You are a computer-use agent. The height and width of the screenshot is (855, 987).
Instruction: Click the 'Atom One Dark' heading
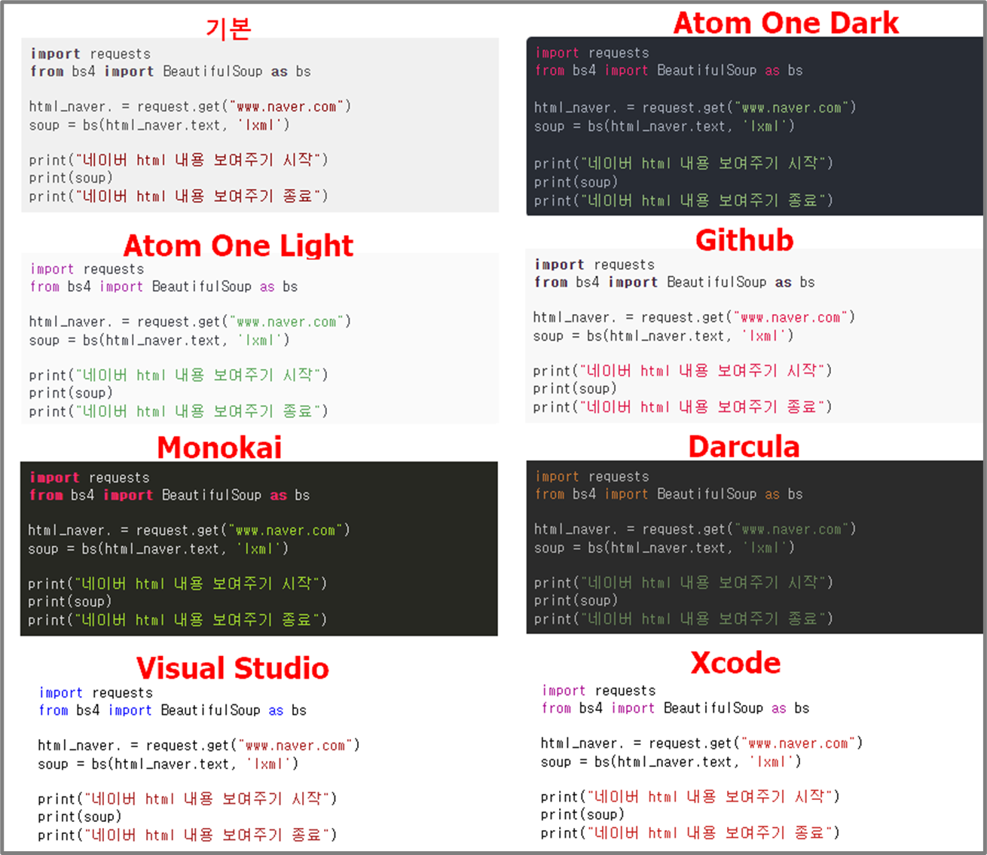pyautogui.click(x=785, y=23)
